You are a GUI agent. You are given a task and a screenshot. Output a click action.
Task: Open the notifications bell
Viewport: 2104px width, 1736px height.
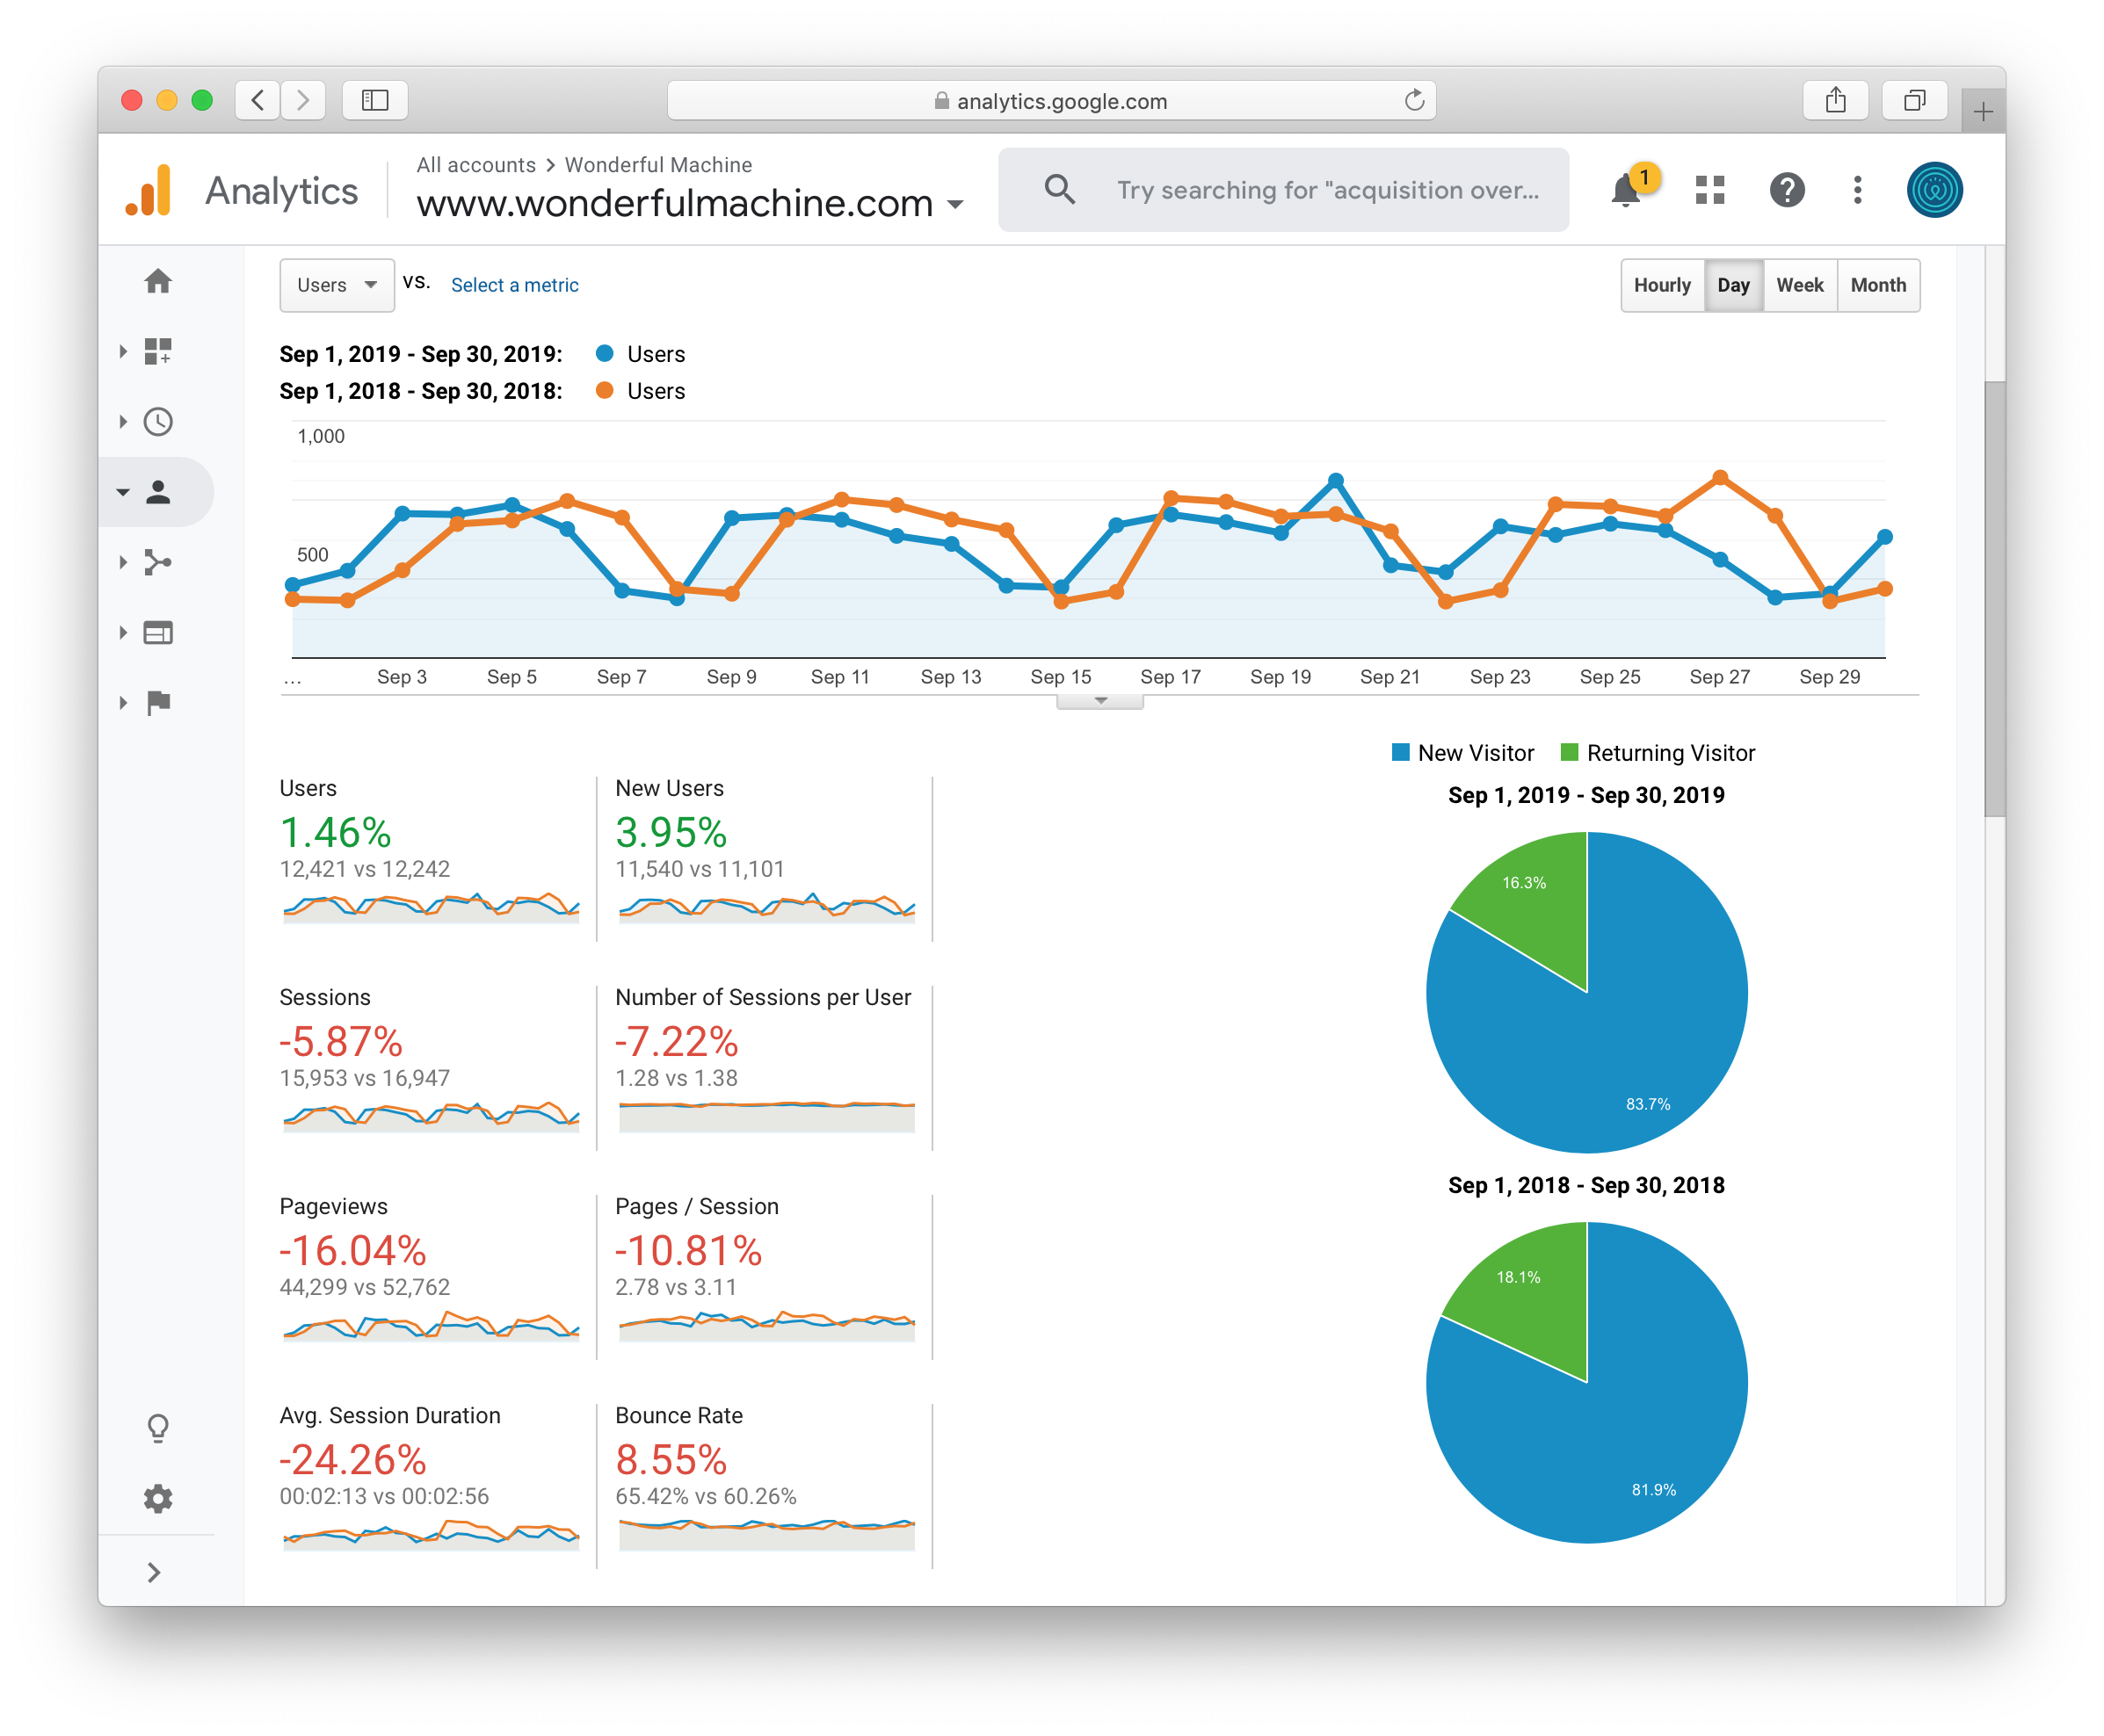click(x=1626, y=190)
